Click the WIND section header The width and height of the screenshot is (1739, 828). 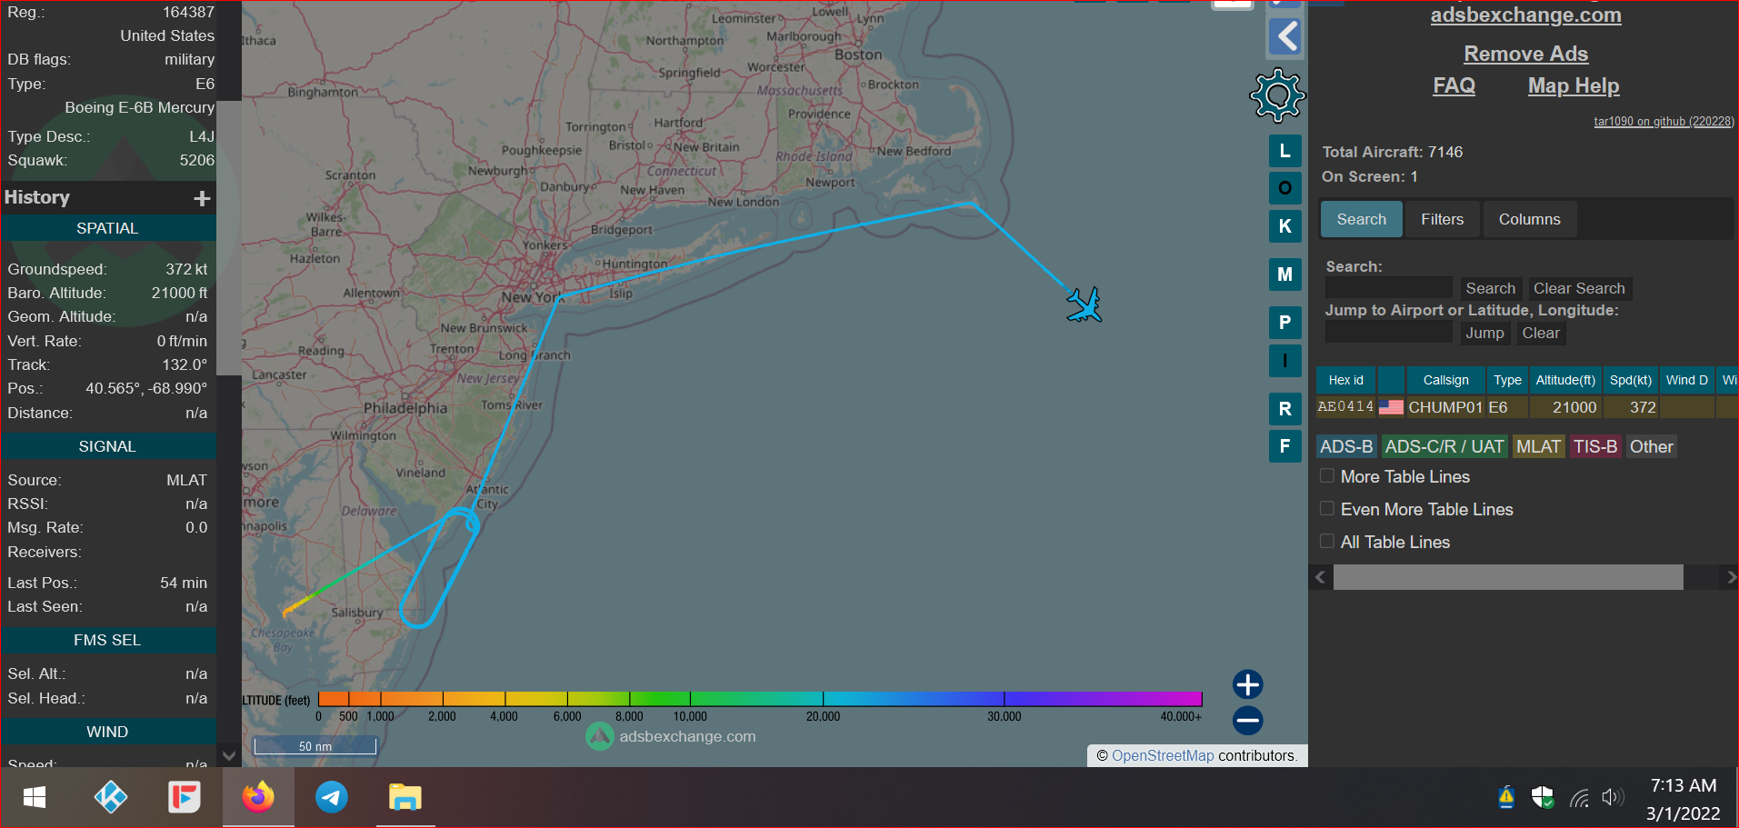pos(107,732)
